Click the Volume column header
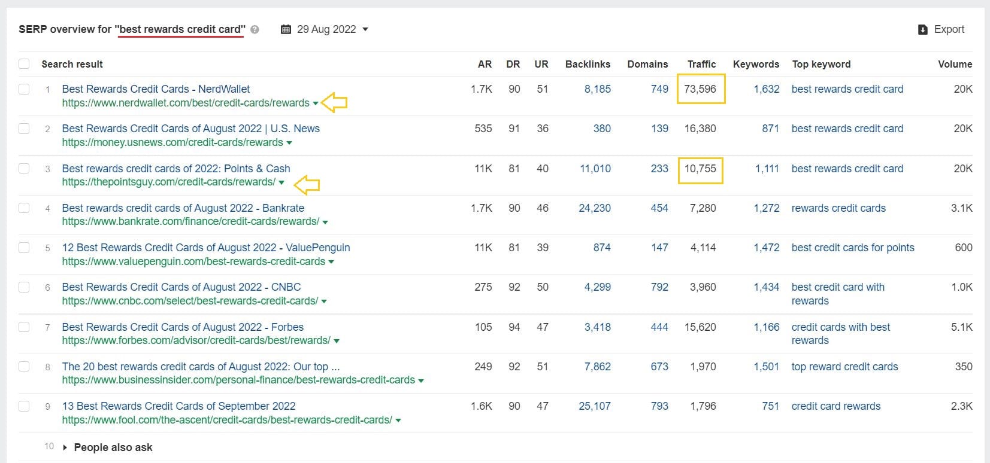Image resolution: width=990 pixels, height=463 pixels. click(x=955, y=64)
